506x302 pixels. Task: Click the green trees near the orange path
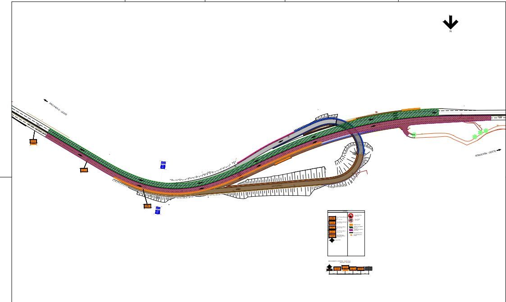[480, 133]
